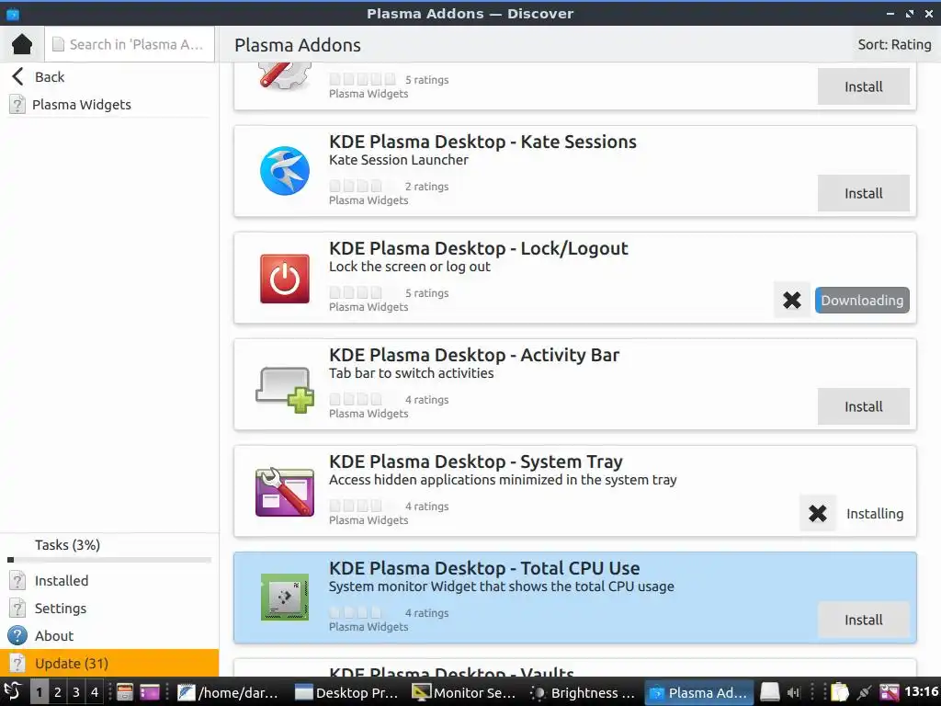Switch to virtual desktop 2
Screen dimensions: 941x706
pyautogui.click(x=58, y=692)
